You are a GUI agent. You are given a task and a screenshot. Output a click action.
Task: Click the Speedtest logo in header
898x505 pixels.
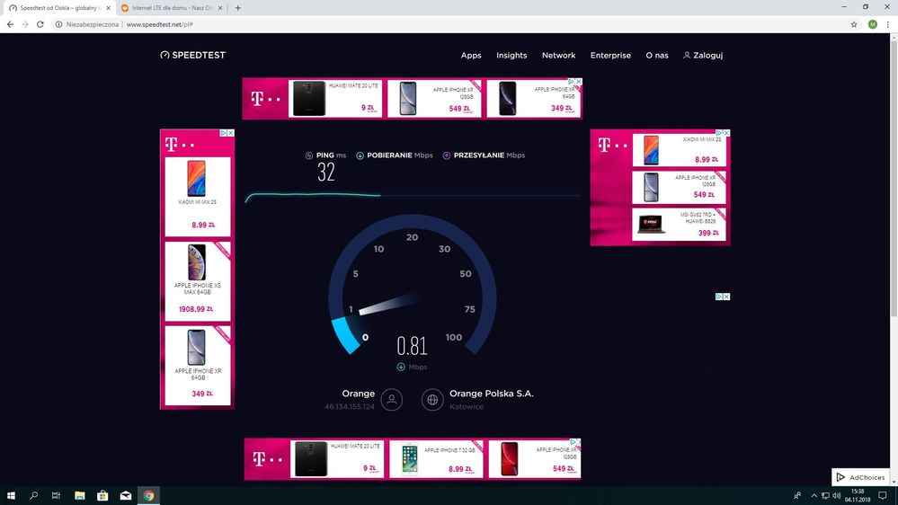[x=192, y=55]
